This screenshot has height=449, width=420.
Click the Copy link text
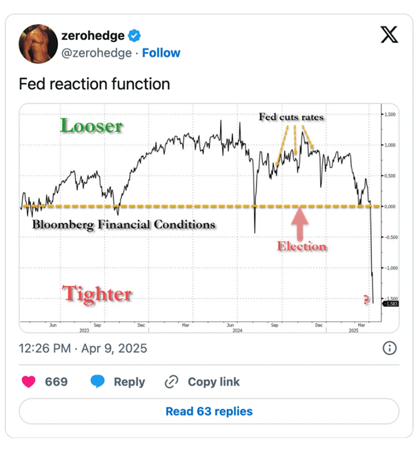(214, 381)
